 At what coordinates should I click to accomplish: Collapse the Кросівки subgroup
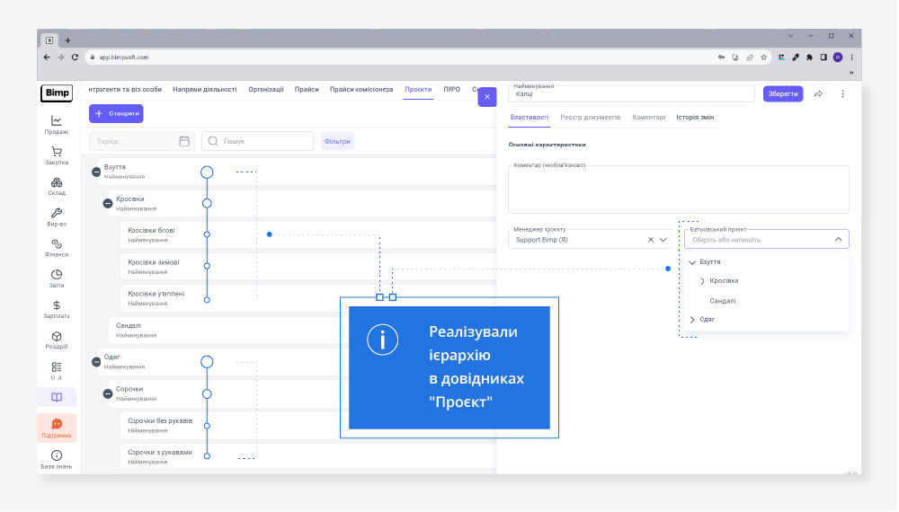(x=108, y=204)
